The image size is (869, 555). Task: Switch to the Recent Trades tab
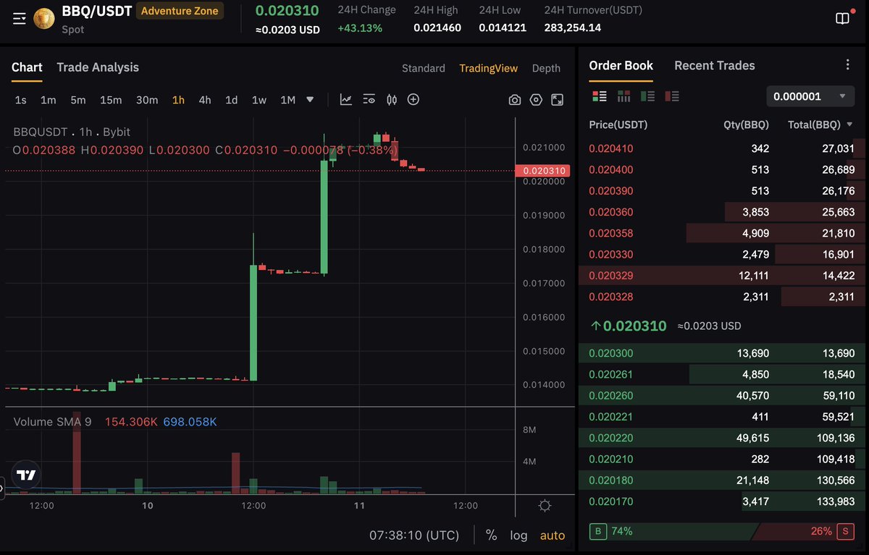point(715,65)
